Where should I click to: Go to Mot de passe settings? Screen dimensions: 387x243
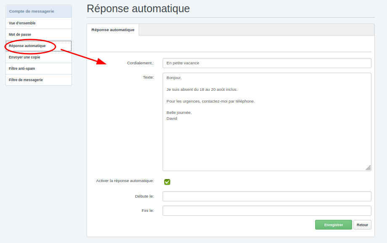pyautogui.click(x=20, y=34)
